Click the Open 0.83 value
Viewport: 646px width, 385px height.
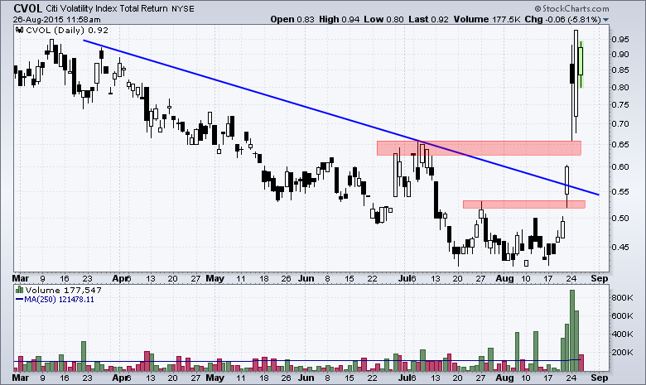tap(292, 19)
